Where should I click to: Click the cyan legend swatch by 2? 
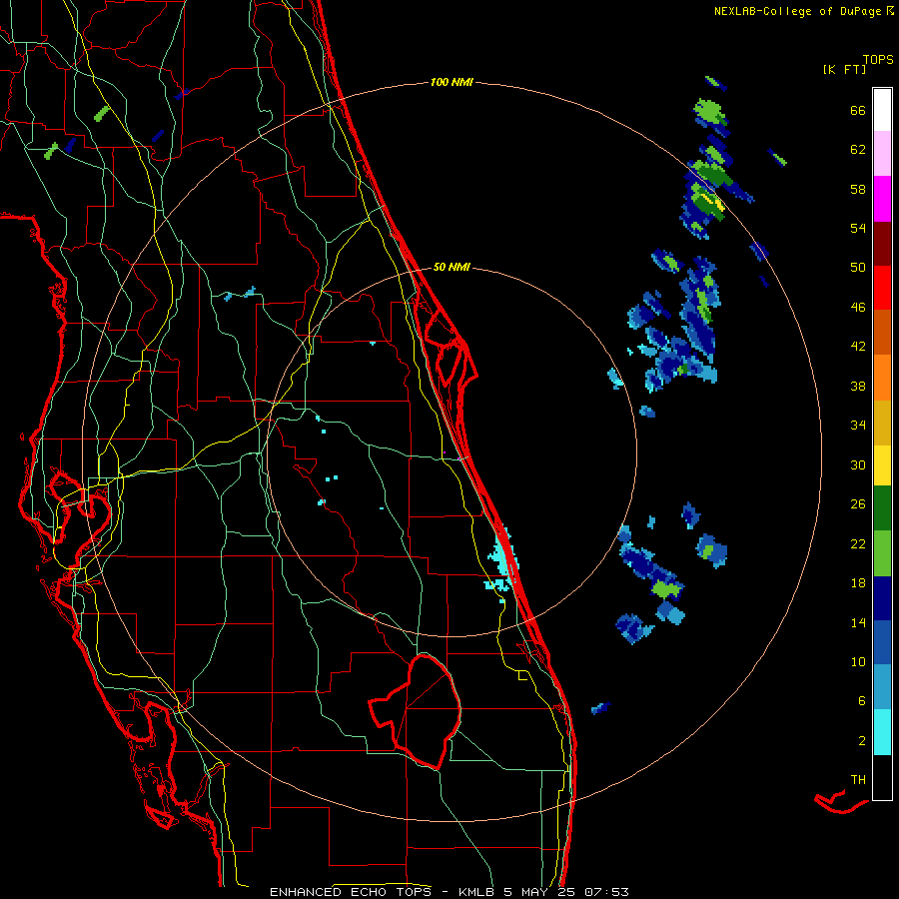coord(882,732)
